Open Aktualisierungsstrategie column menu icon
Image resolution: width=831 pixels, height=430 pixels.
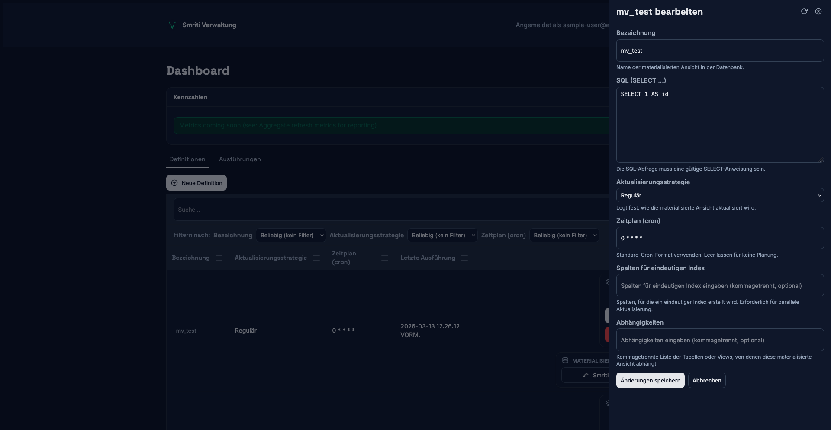click(316, 258)
